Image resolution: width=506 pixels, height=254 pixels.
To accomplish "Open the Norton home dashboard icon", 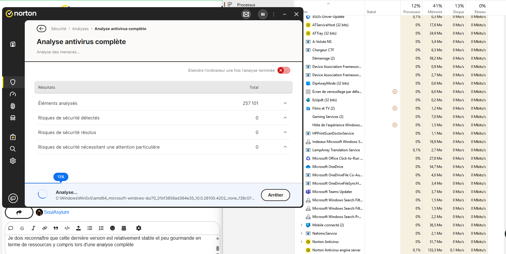I will (13, 44).
